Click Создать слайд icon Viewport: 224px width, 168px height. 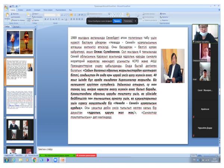[x=29, y=16]
